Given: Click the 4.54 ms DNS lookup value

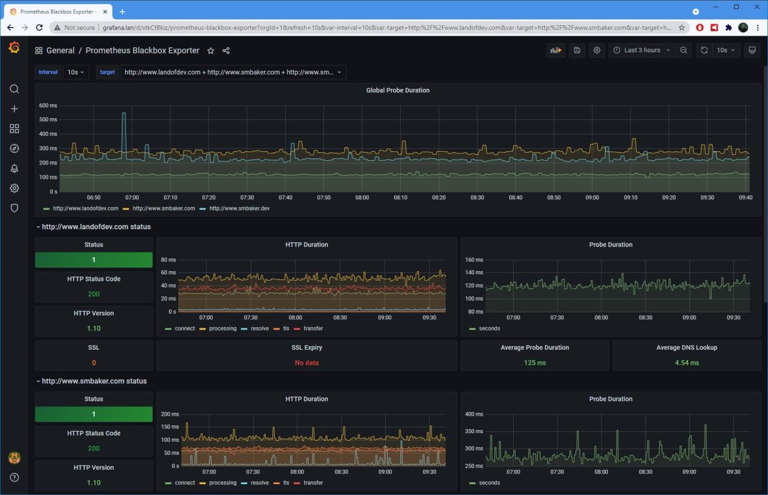Looking at the screenshot, I should [x=686, y=362].
